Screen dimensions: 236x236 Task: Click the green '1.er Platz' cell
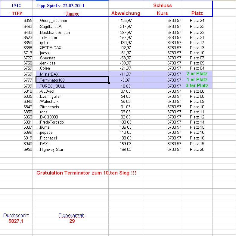pyautogui.click(x=197, y=80)
